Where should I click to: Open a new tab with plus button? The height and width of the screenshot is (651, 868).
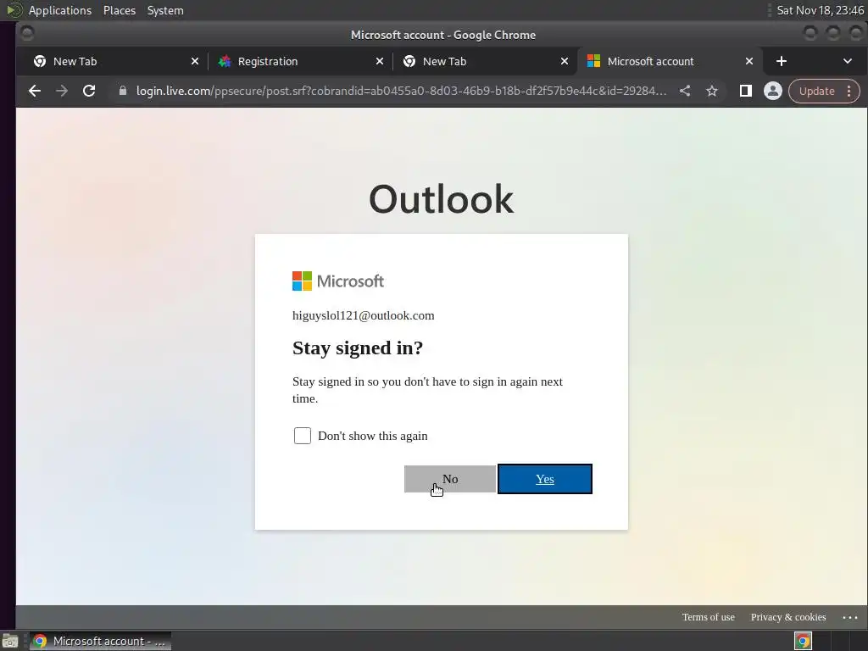[x=781, y=61]
